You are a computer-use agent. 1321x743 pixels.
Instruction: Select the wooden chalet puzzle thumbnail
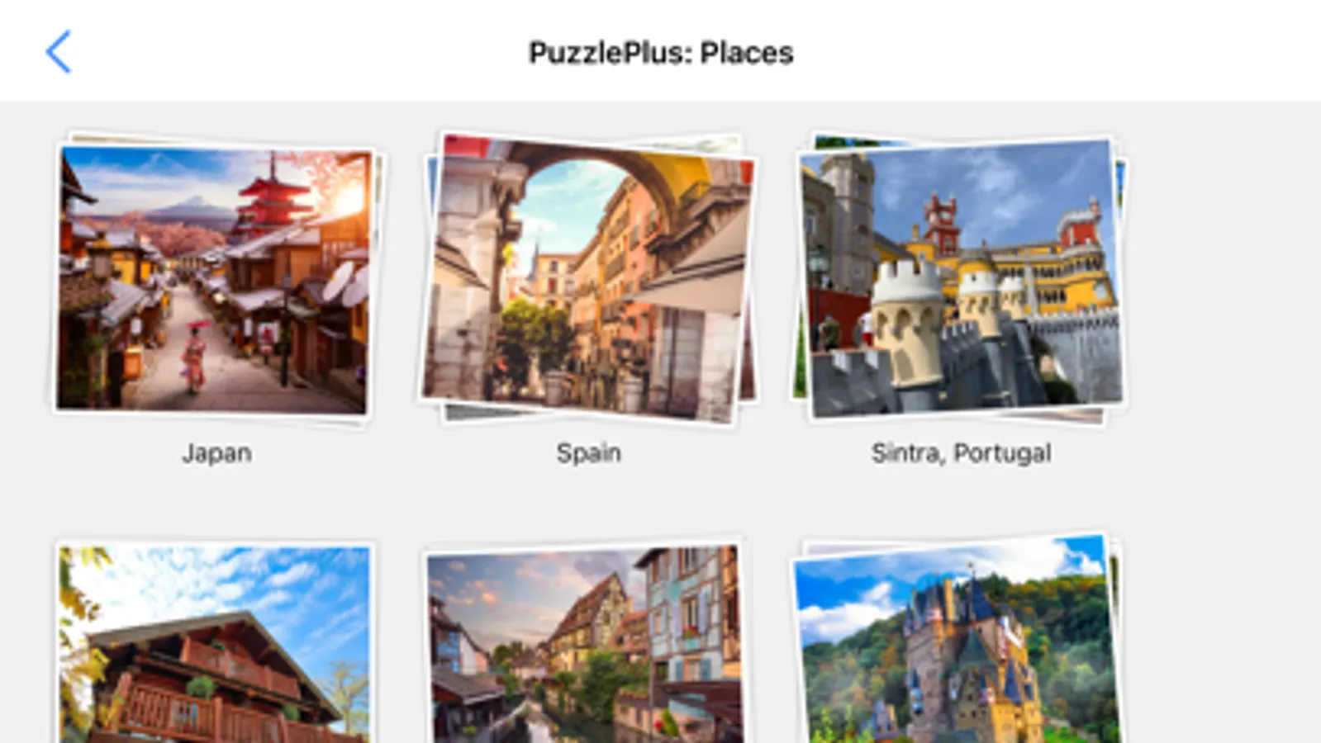pos(213,642)
